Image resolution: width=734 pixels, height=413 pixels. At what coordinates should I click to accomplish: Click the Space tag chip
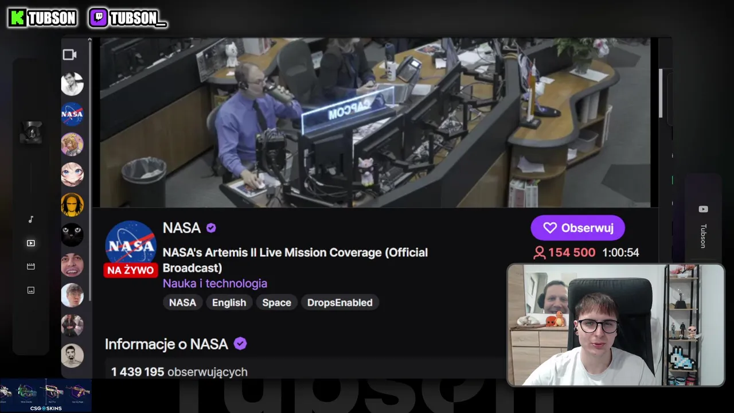click(276, 302)
